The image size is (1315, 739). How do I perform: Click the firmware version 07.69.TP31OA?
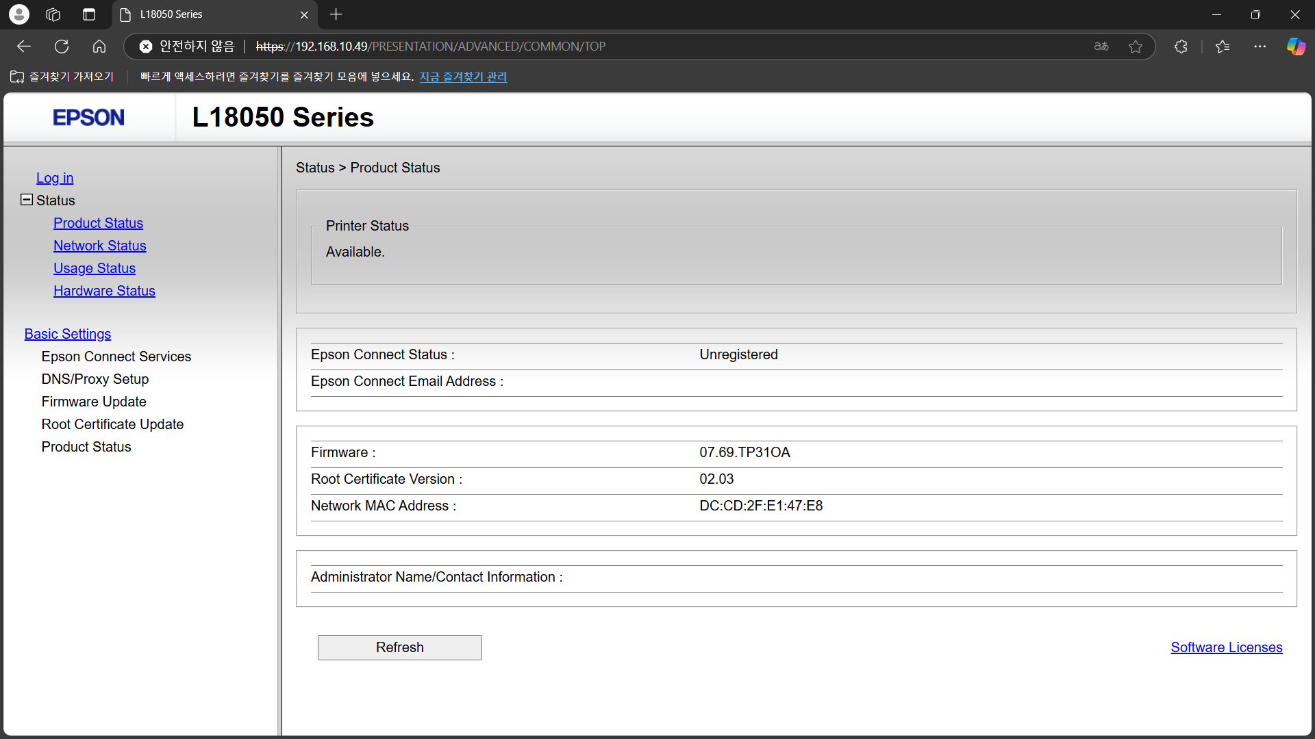coord(745,452)
